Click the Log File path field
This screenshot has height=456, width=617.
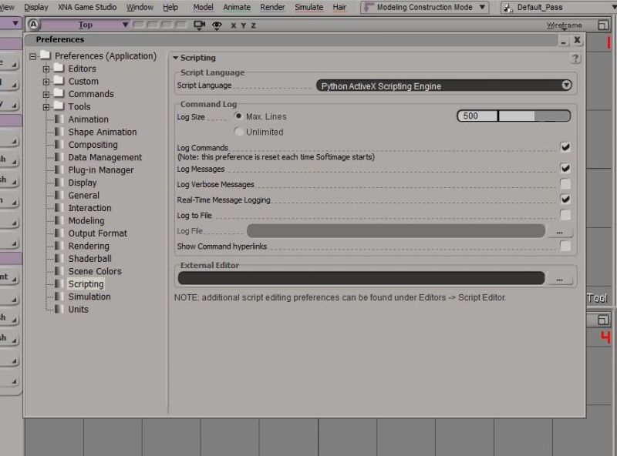point(396,231)
